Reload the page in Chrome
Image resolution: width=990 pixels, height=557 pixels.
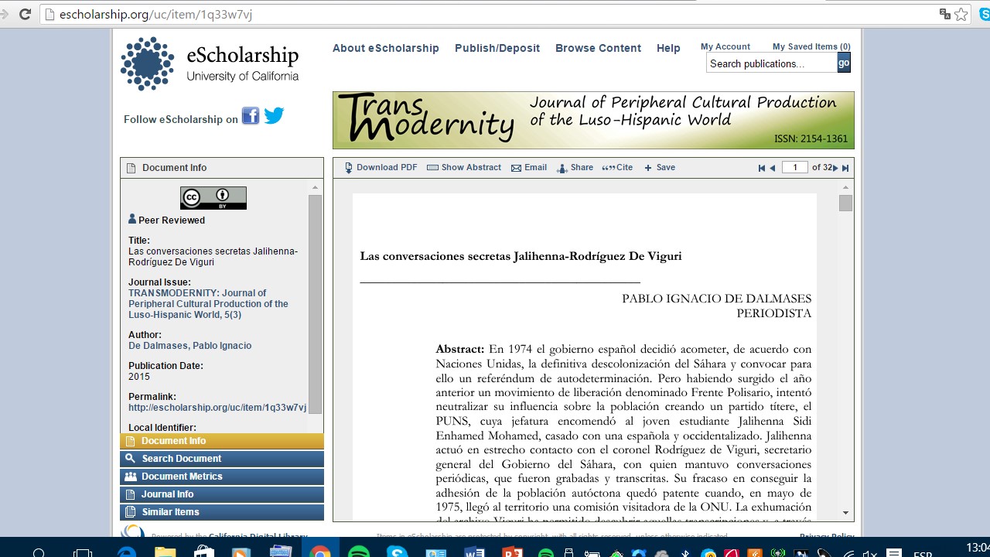[25, 14]
